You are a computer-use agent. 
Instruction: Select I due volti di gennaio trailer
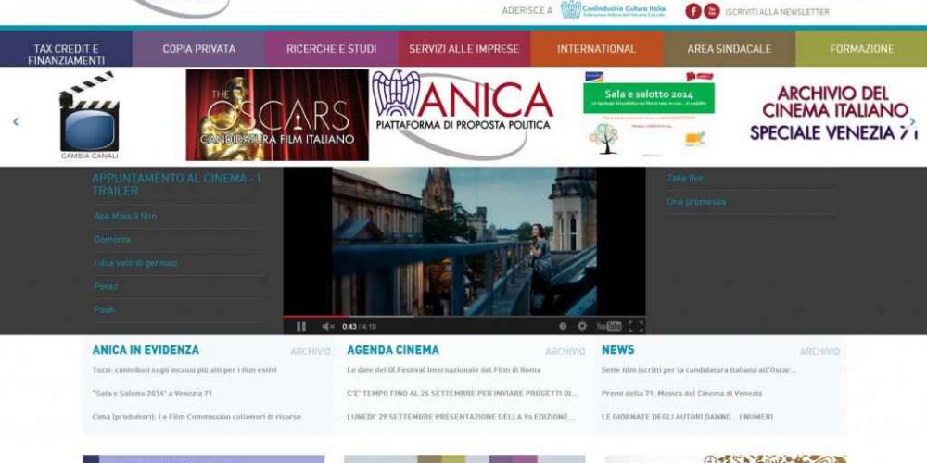pos(135,263)
